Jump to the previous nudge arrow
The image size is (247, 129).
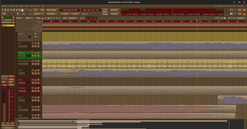81,18
